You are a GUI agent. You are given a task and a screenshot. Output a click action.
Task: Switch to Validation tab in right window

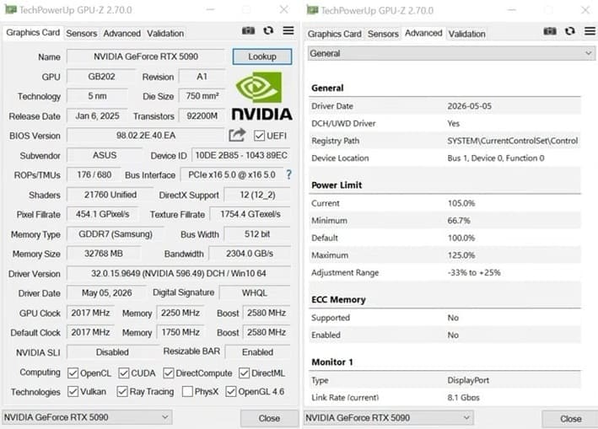click(466, 34)
